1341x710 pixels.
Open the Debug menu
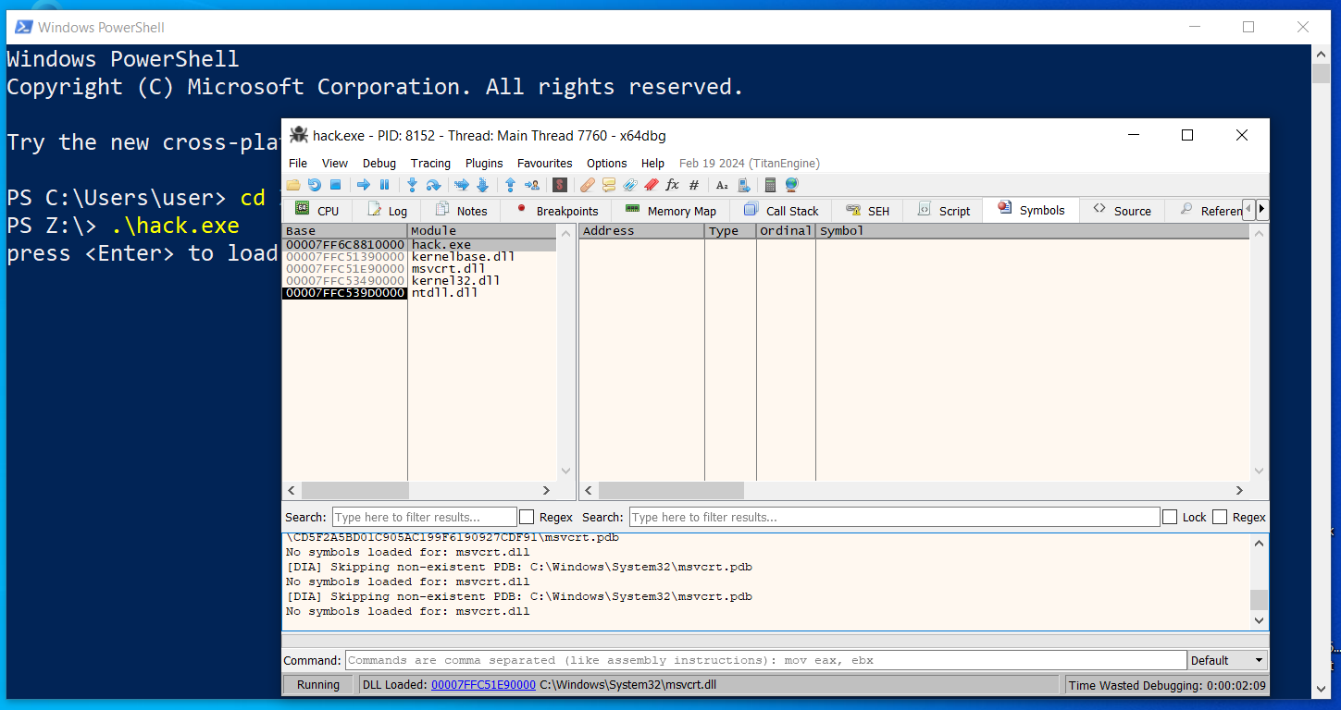(379, 163)
